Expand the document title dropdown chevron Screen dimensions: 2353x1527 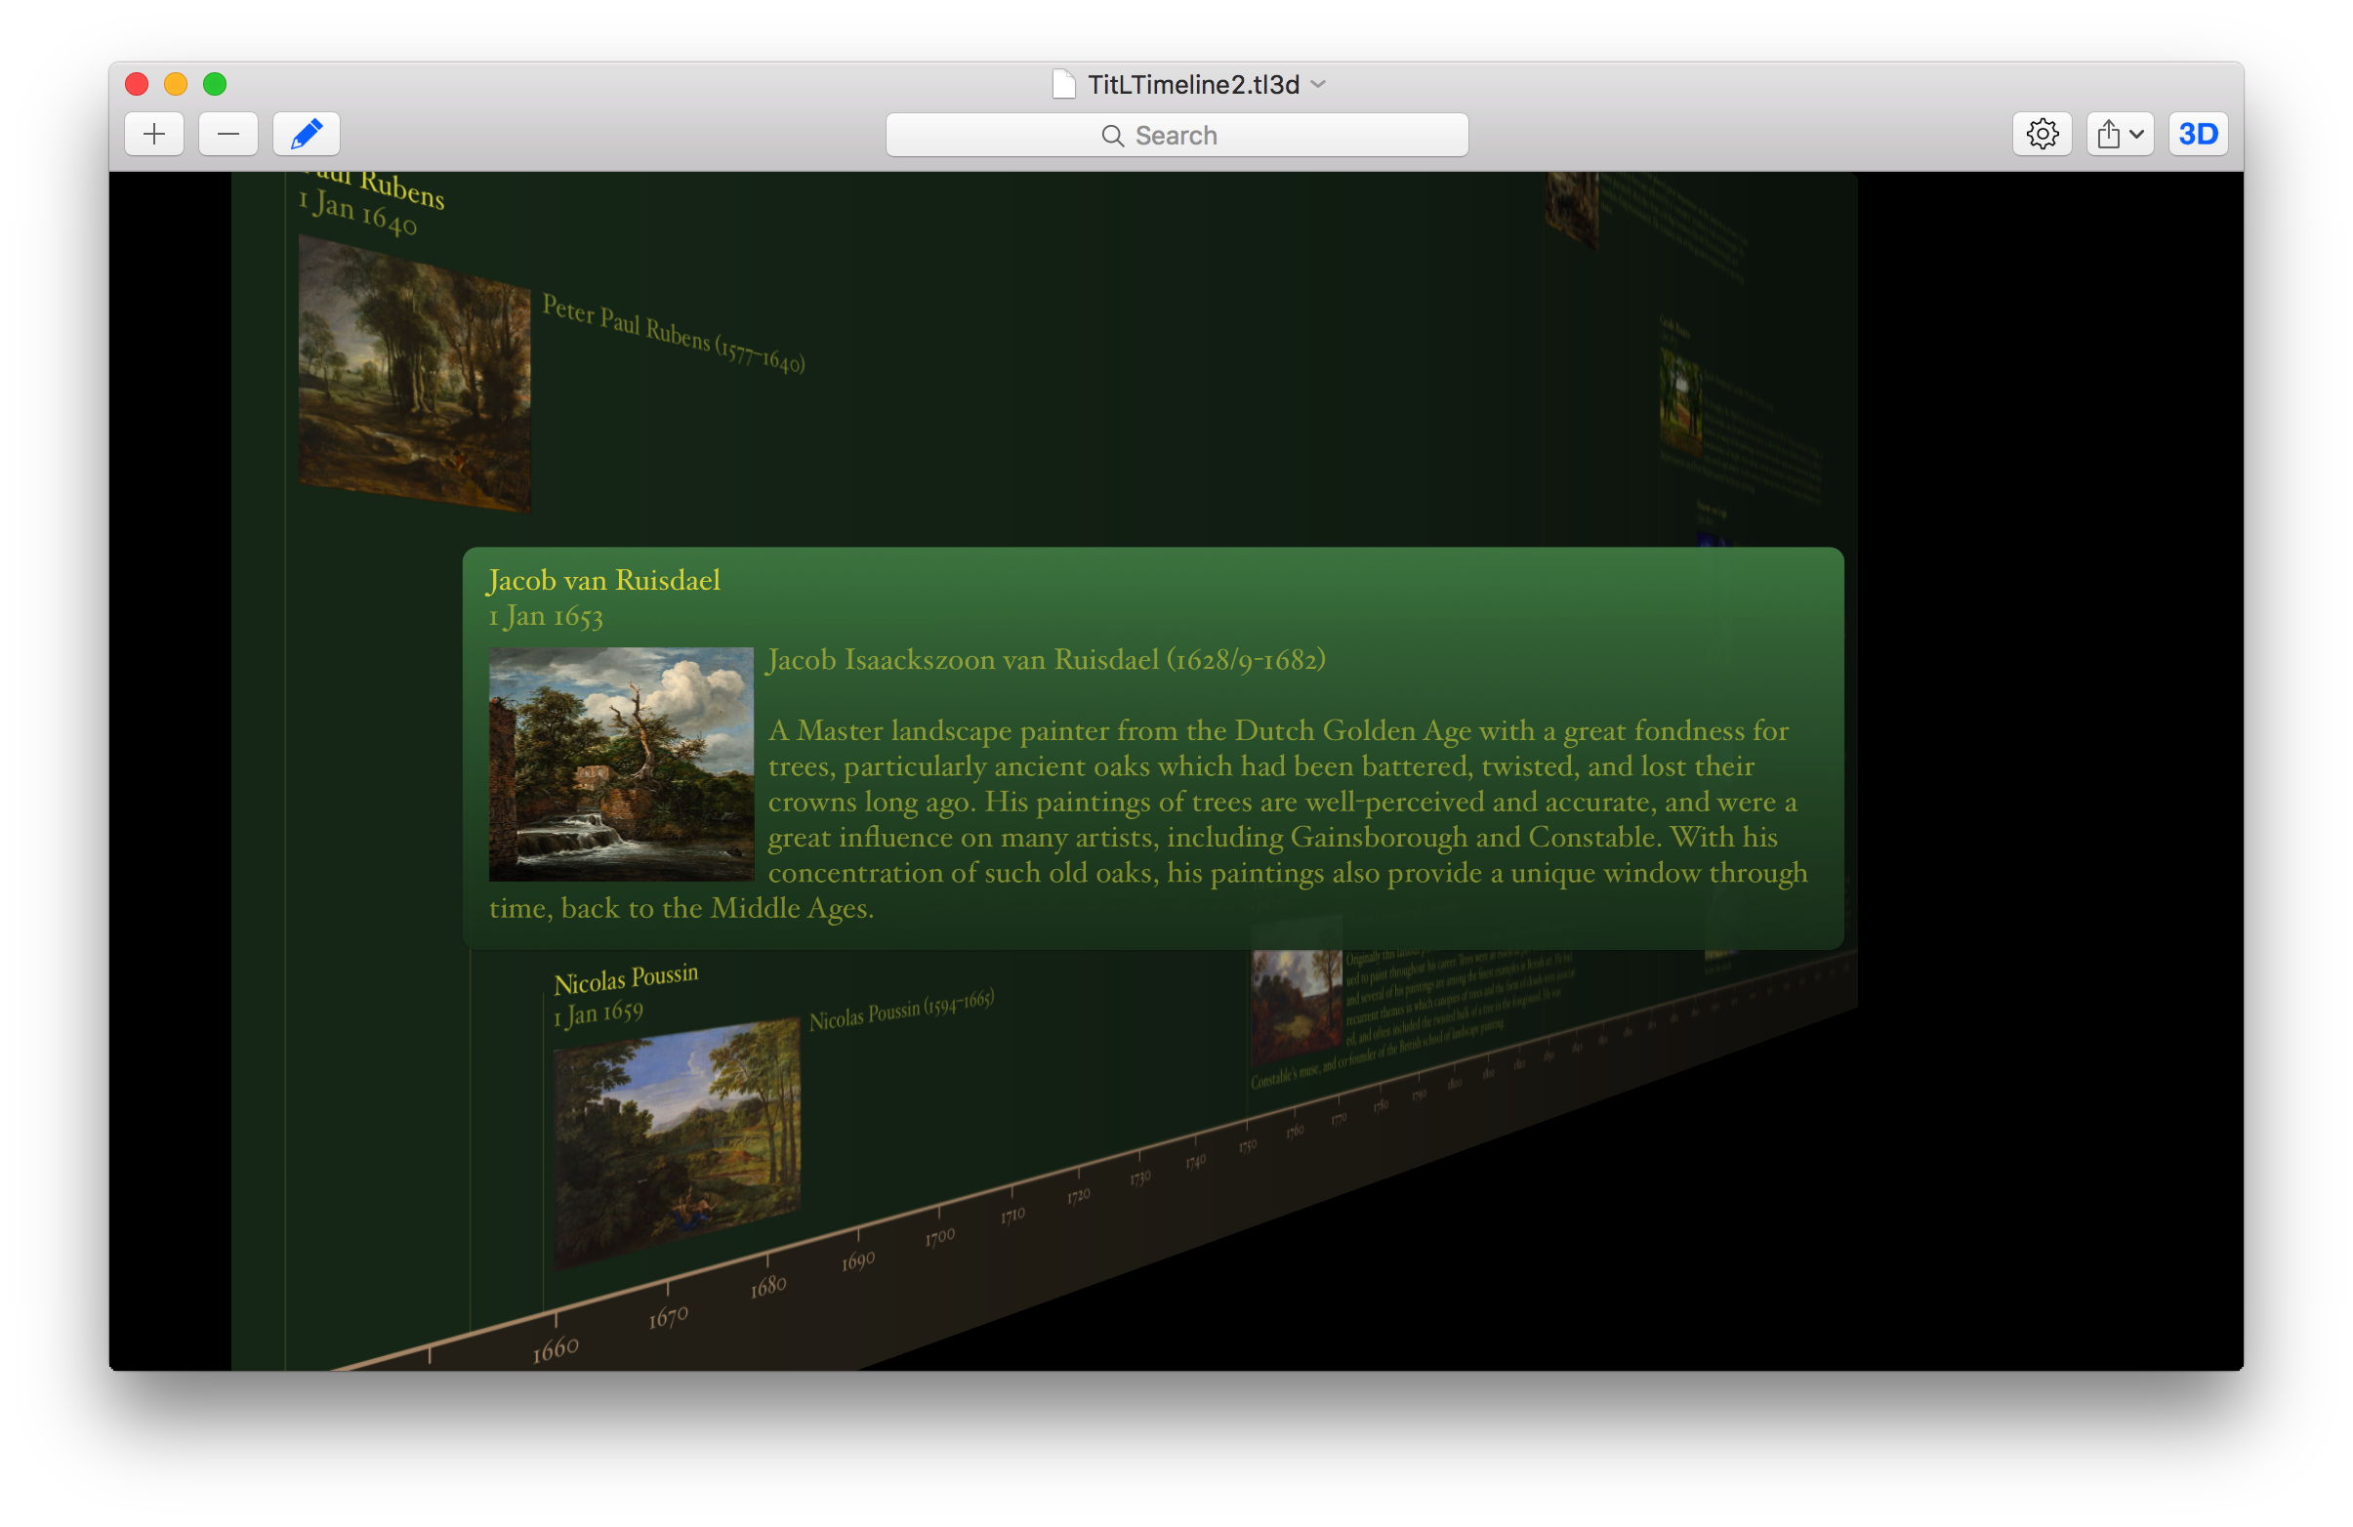1318,85
